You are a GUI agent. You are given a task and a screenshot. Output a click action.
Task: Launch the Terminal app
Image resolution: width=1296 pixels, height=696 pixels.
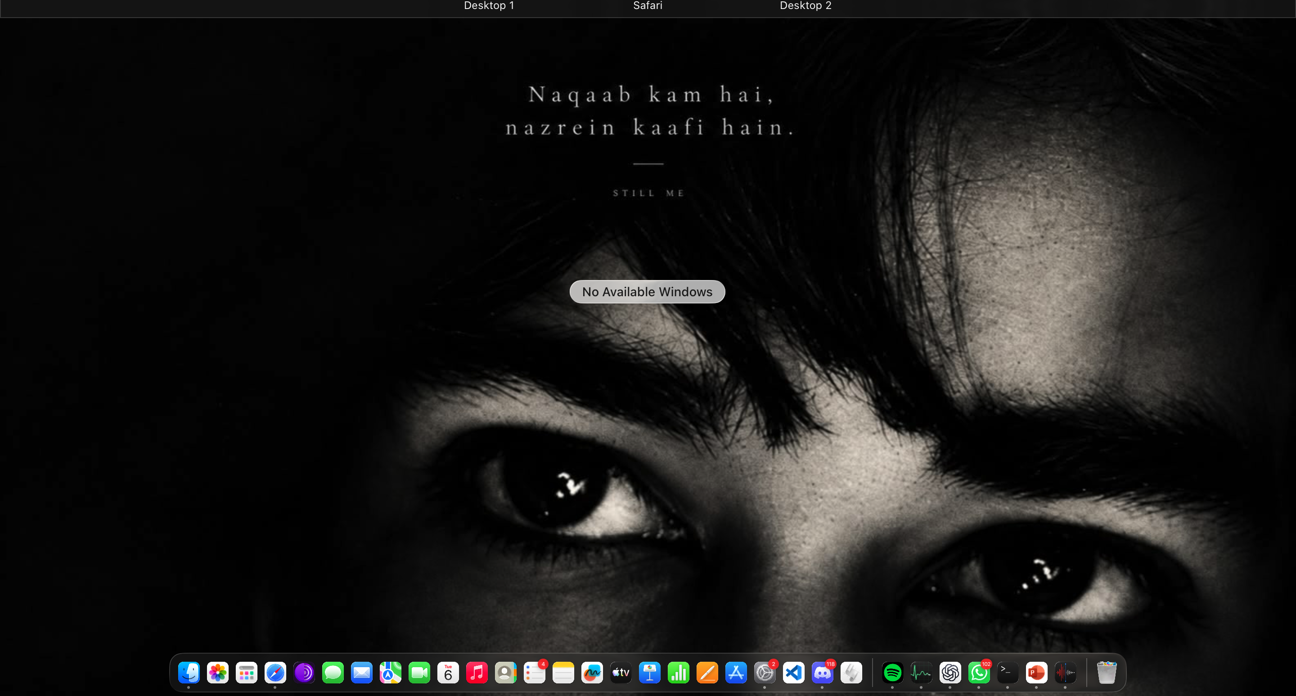1008,672
